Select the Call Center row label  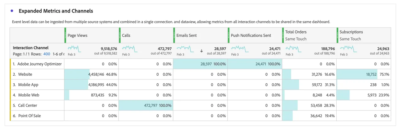click(28, 105)
